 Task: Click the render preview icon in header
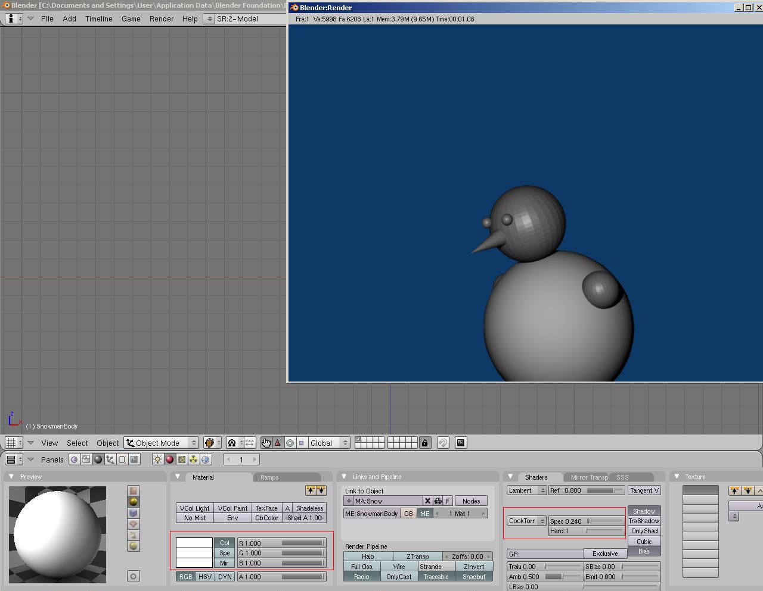[460, 443]
